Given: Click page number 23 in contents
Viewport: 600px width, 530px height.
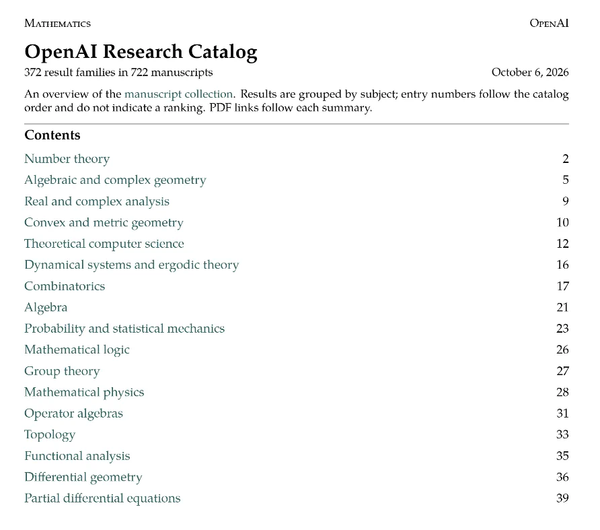Looking at the screenshot, I should 562,329.
